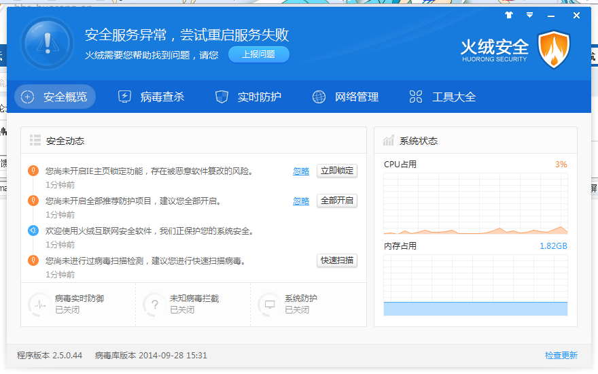The height and width of the screenshot is (374, 598).
Task: Click the 检查更新 link
Action: (x=561, y=356)
